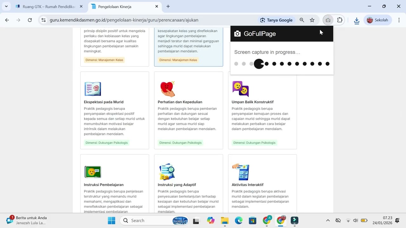
Task: Click the GoFullPage camera logo in popup
Action: [x=238, y=34]
